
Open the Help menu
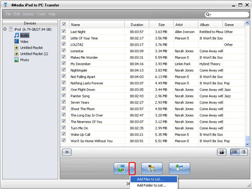[52, 14]
